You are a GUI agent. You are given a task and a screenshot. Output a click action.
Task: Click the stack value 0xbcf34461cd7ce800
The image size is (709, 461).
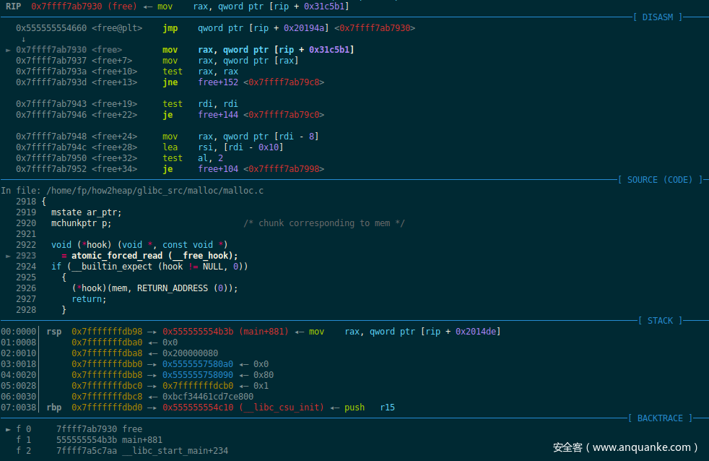(208, 397)
